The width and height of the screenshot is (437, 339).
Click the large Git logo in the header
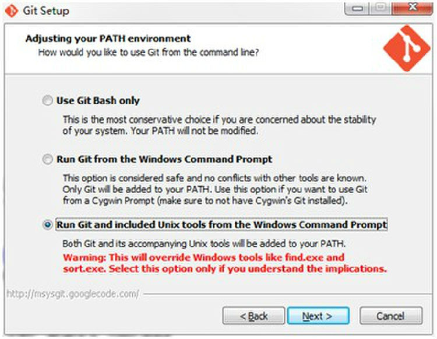(x=407, y=48)
